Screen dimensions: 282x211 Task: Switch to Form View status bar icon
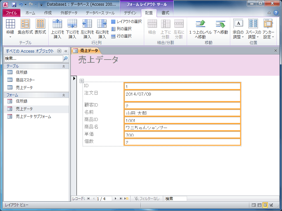point(254,205)
